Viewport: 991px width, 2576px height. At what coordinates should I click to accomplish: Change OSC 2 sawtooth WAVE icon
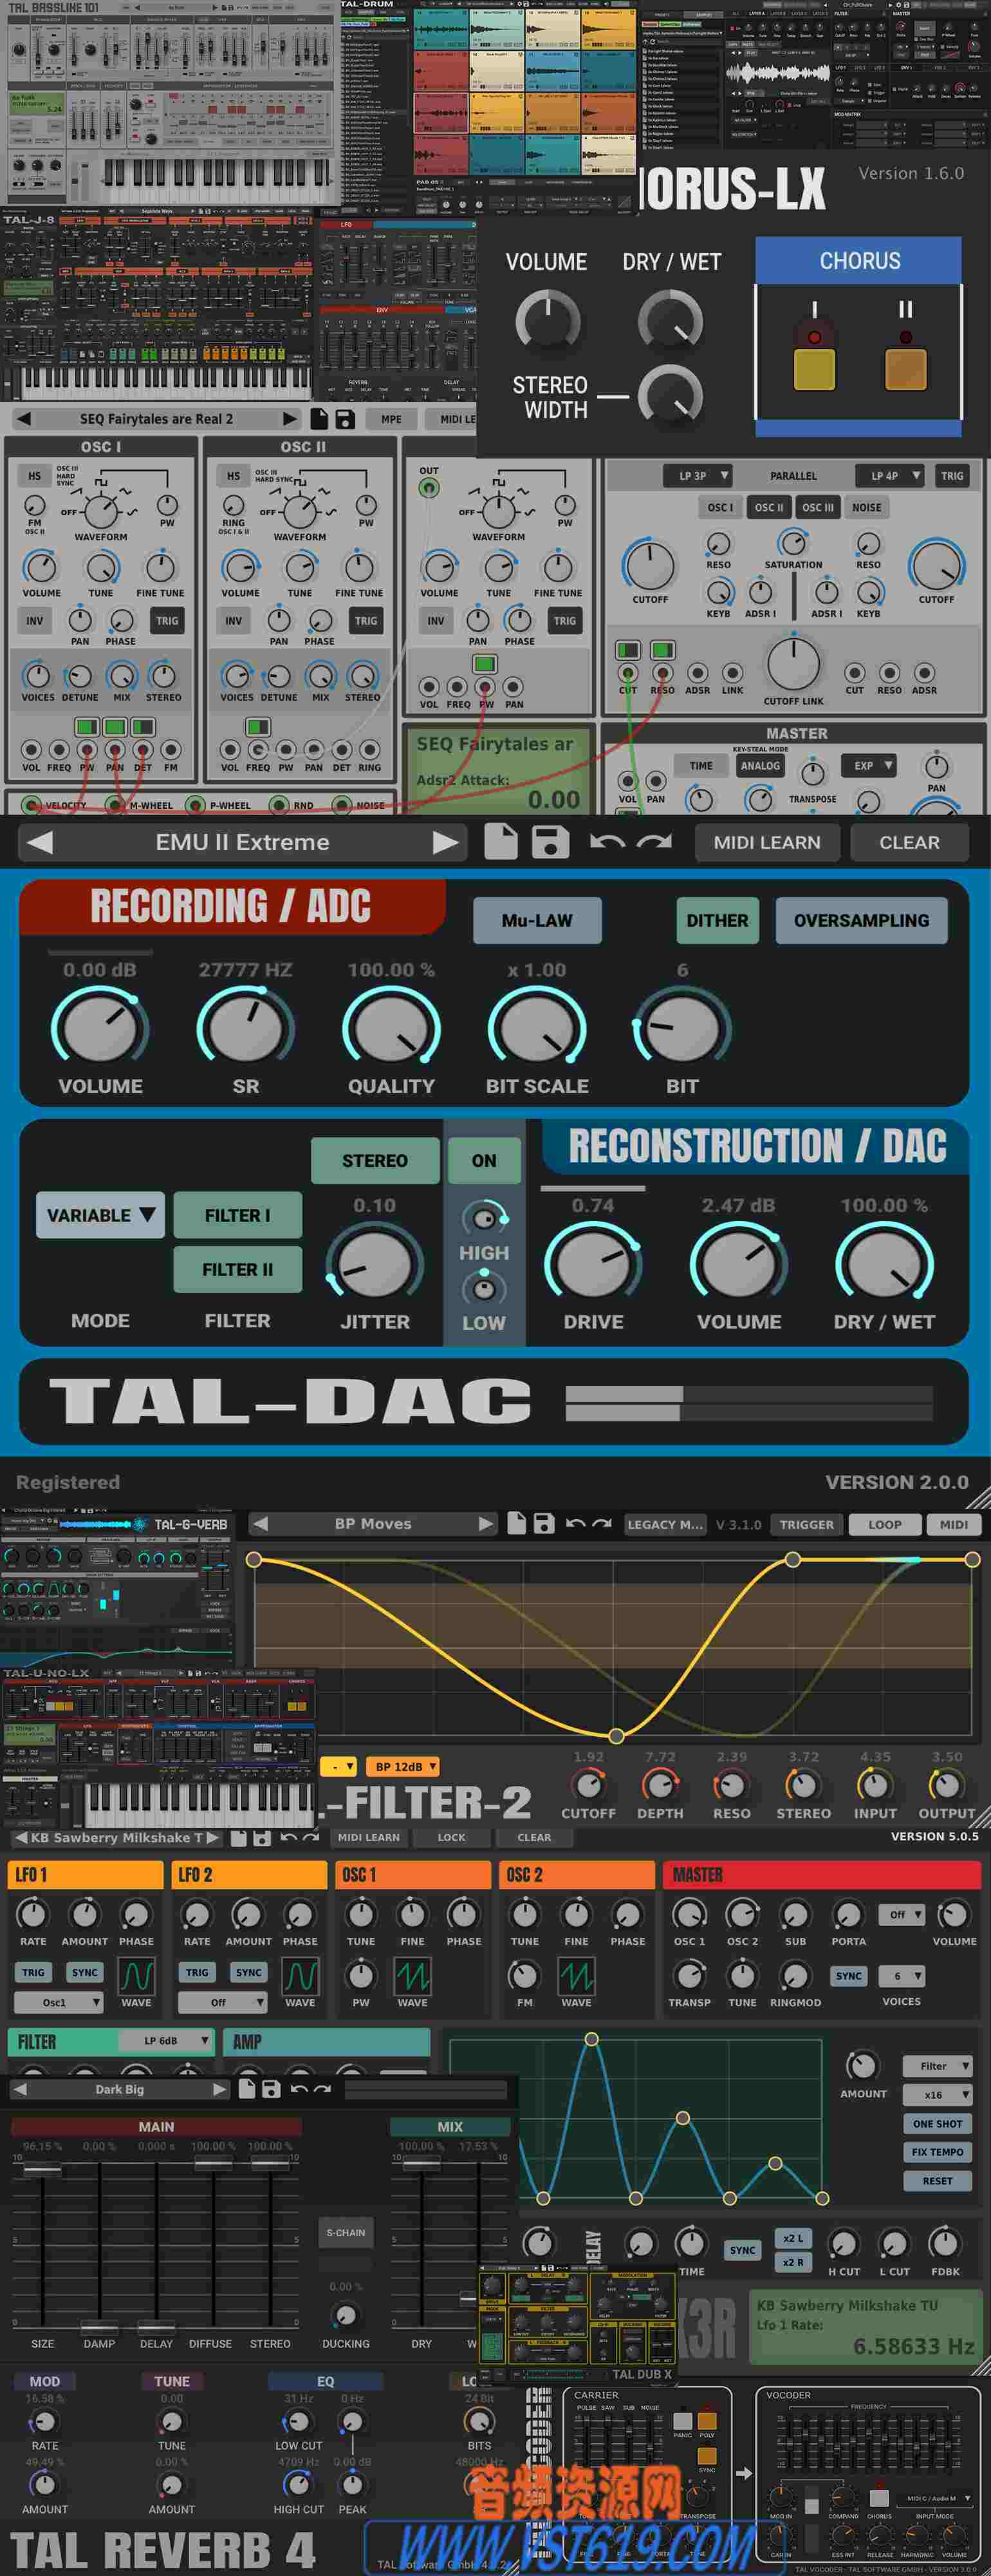tap(577, 1976)
